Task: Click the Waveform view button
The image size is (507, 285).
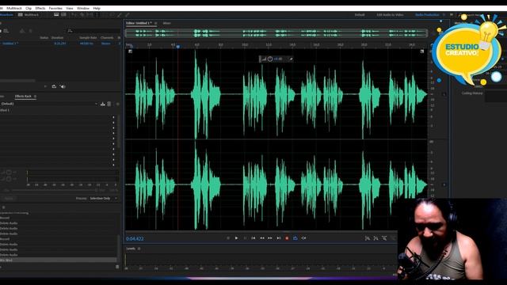Action: click(x=6, y=14)
